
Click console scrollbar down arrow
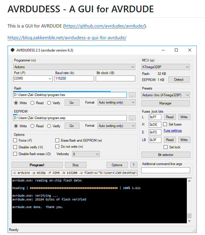click(x=189, y=221)
